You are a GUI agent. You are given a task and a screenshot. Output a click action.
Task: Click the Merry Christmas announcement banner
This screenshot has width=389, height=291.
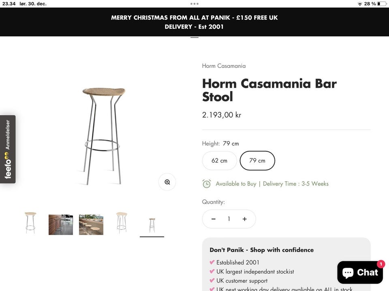point(194,22)
